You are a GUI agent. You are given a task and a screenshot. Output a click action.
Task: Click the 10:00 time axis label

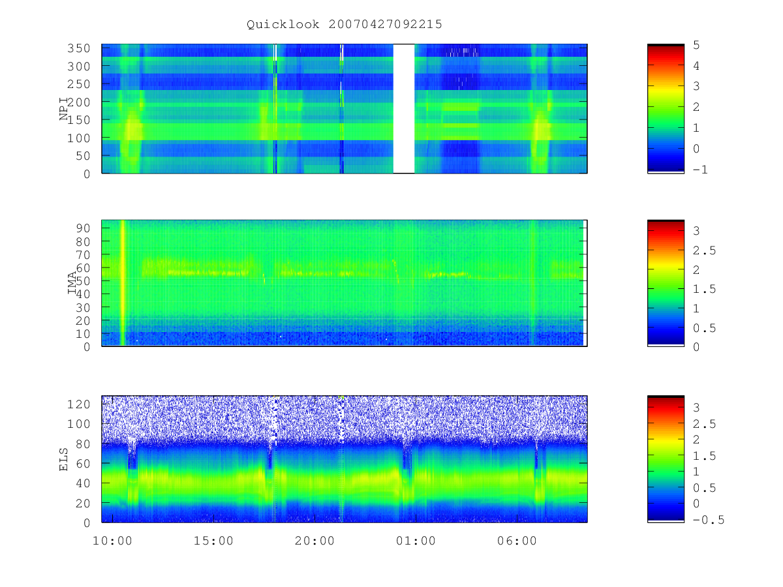113,541
